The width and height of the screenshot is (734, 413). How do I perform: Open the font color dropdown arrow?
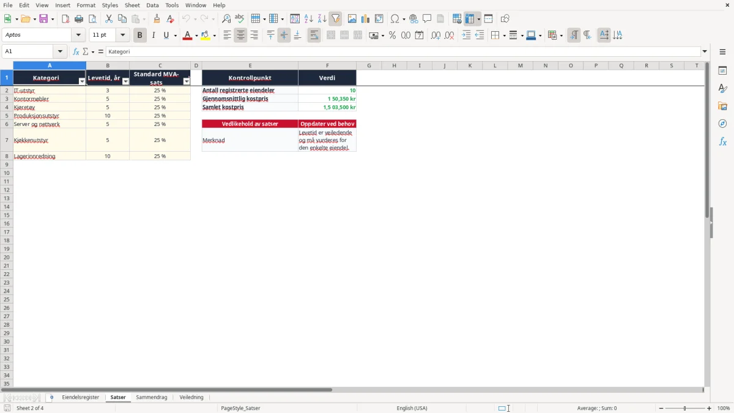point(196,35)
